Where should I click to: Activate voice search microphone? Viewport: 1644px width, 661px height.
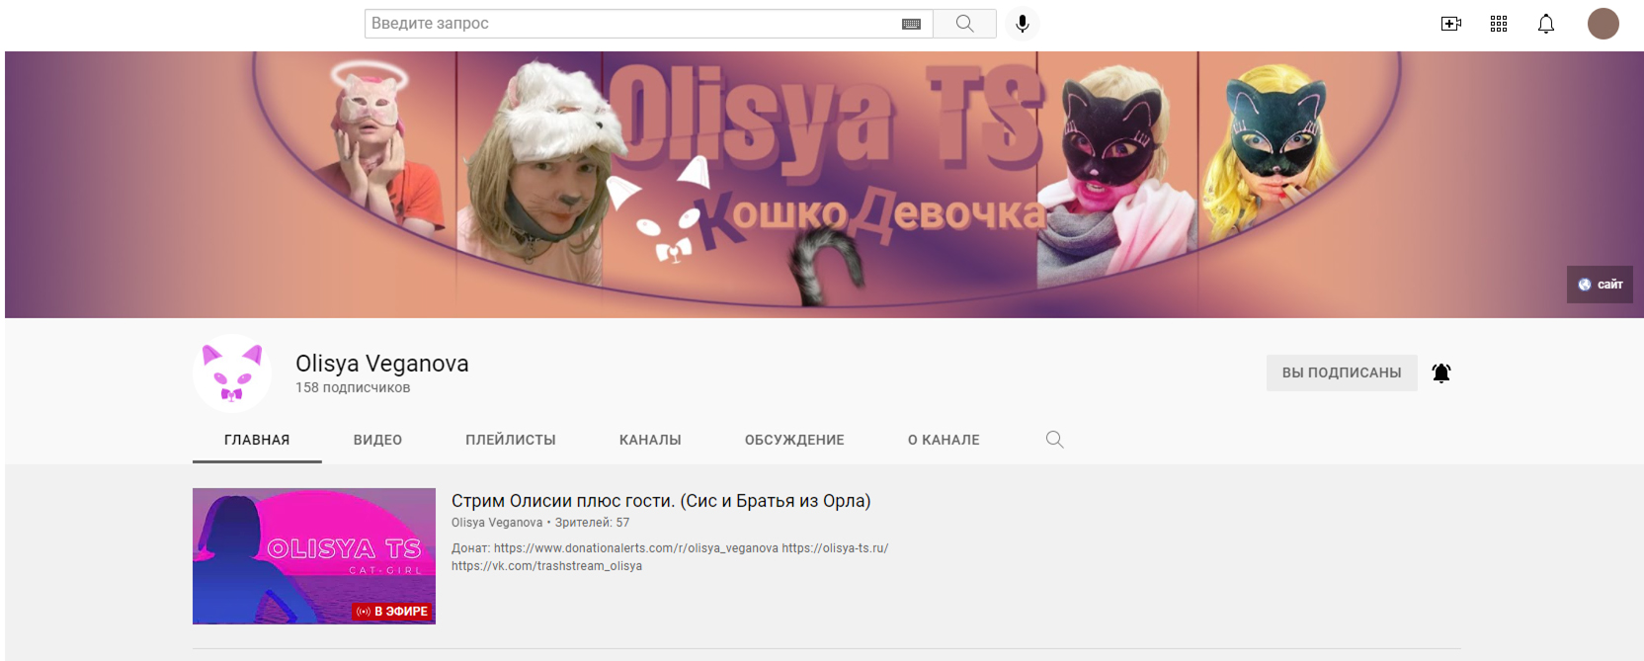[1023, 24]
